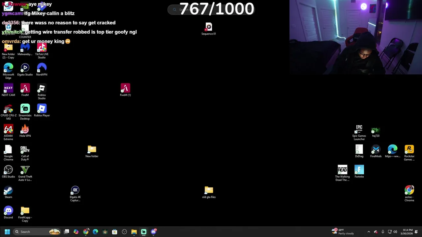Select the Fortnite desktop shortcut
The height and width of the screenshot is (237, 422).
pos(359,172)
